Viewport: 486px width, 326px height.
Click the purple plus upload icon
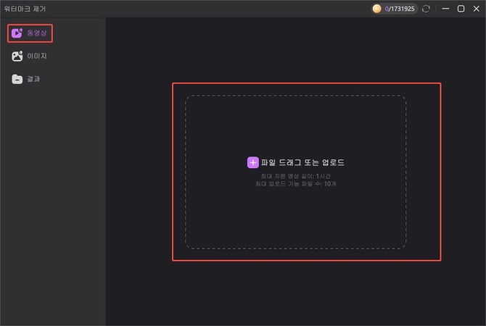[252, 162]
